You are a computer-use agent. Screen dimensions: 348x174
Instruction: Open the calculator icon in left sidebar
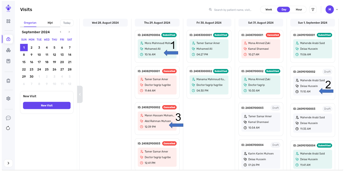click(8, 61)
